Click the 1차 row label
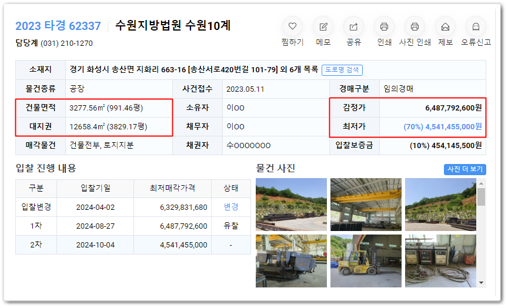This screenshot has width=508, height=308. coord(36,226)
